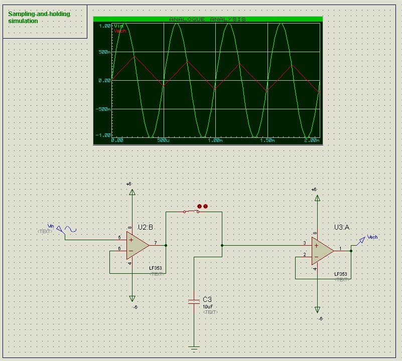Click the 500u label on graph's time axis

(x=163, y=140)
